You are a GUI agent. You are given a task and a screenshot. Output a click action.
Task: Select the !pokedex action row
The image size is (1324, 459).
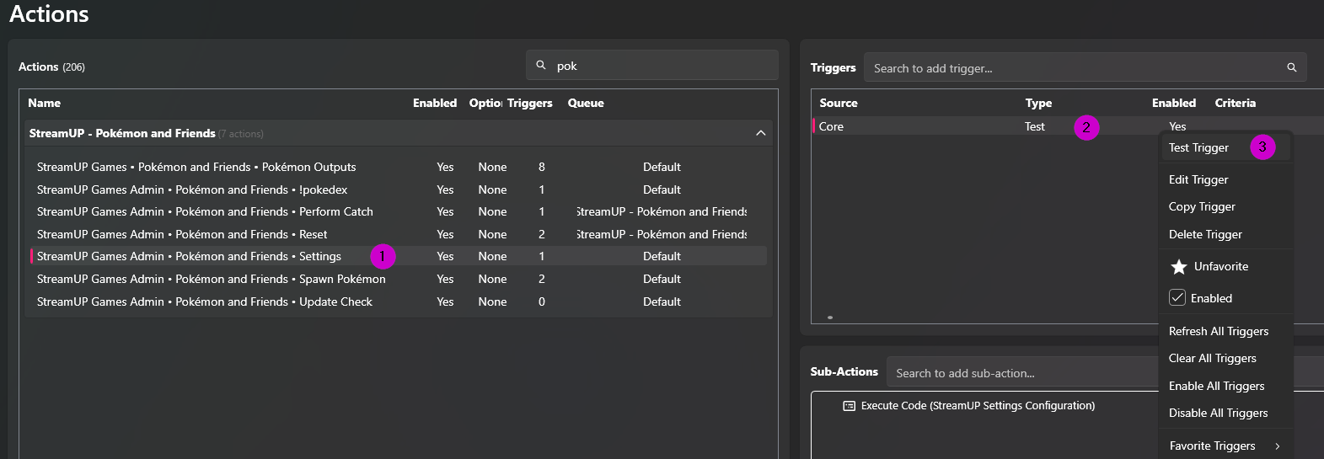(398, 189)
